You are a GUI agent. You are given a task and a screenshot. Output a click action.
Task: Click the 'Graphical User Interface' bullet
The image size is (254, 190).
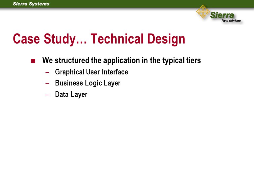click(92, 72)
